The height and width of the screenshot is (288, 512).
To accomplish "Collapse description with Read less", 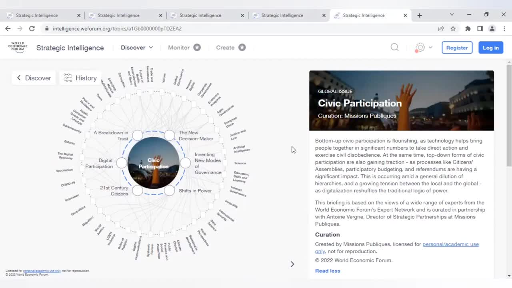I will pyautogui.click(x=328, y=271).
